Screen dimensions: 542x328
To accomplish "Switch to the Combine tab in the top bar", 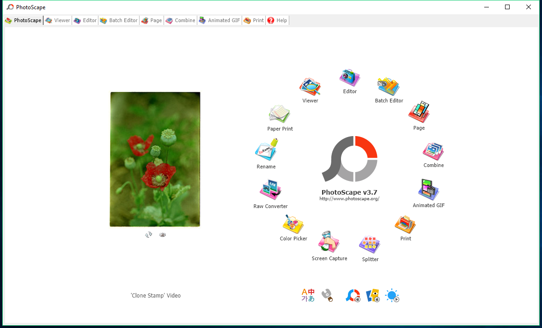I will (181, 20).
